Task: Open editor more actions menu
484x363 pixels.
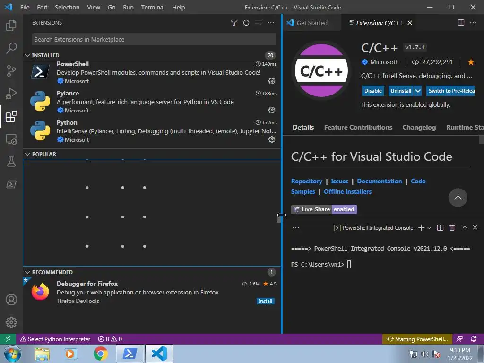Action: [473, 23]
